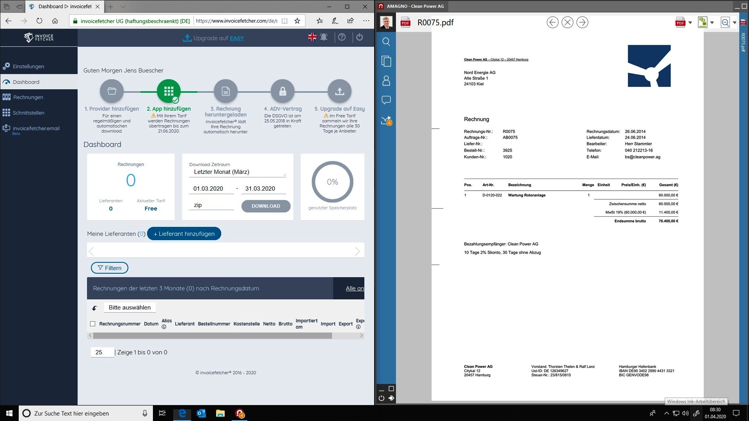Viewport: 749px width, 421px height.
Task: Open the help question mark icon
Action: (342, 37)
